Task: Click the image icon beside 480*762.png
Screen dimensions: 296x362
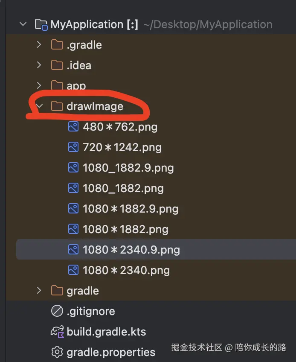Action: coord(73,127)
